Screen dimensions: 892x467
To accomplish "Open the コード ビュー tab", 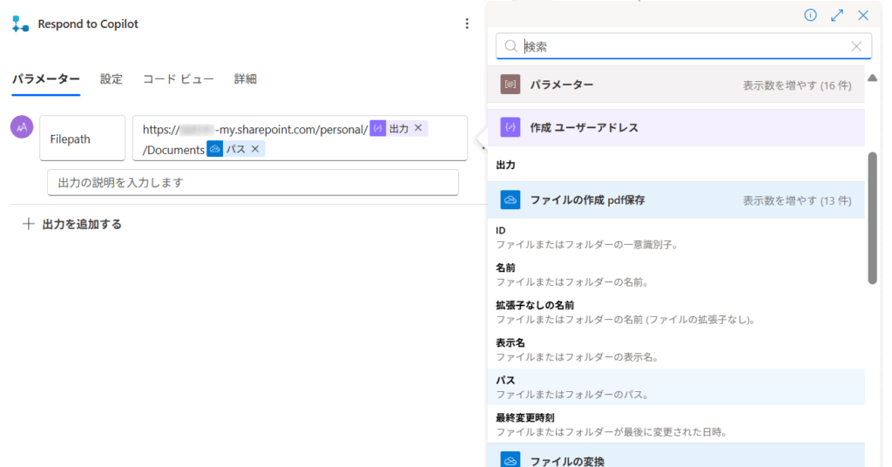I will click(178, 79).
